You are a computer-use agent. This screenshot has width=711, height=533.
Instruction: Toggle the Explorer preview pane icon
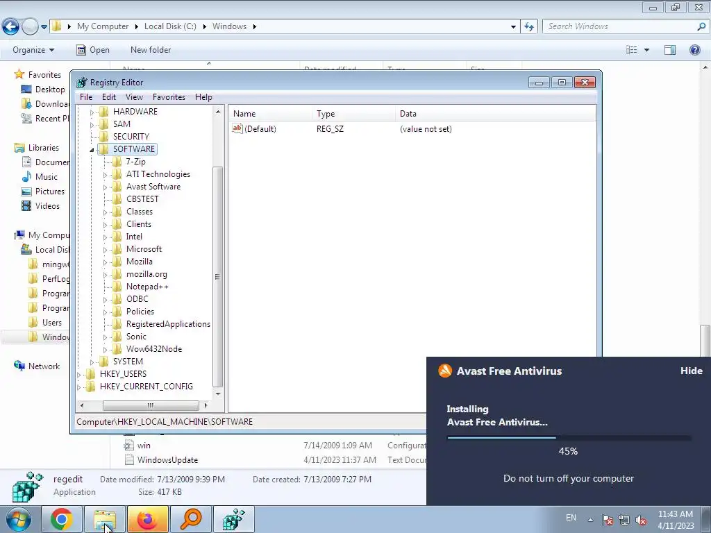(670, 50)
